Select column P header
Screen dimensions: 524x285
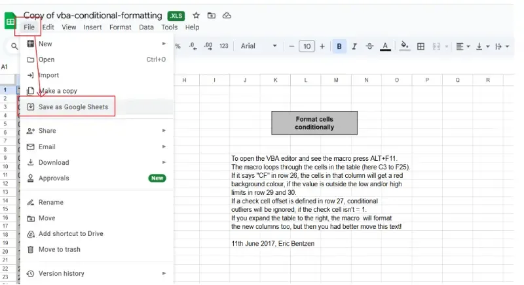click(427, 80)
